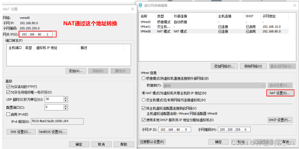The image size is (299, 149).
Task: Click 还原默认设置(R) button
Action: [x=152, y=142]
